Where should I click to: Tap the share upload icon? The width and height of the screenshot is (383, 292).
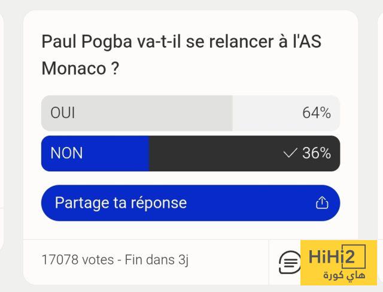click(x=322, y=203)
